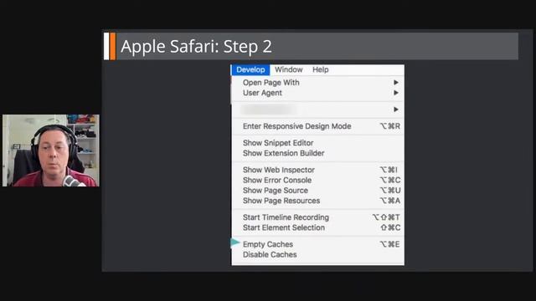Viewport: 536px width, 301px height.
Task: Click the Apple Safari: Step 2 title
Action: (x=196, y=47)
